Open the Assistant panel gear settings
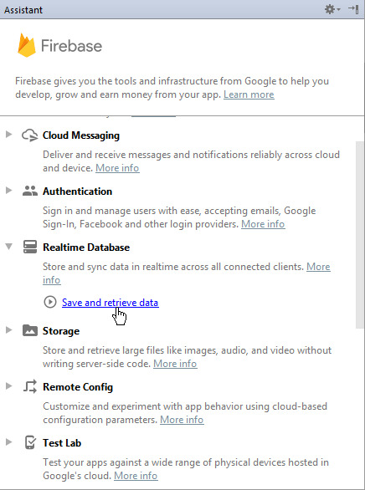 click(x=332, y=9)
